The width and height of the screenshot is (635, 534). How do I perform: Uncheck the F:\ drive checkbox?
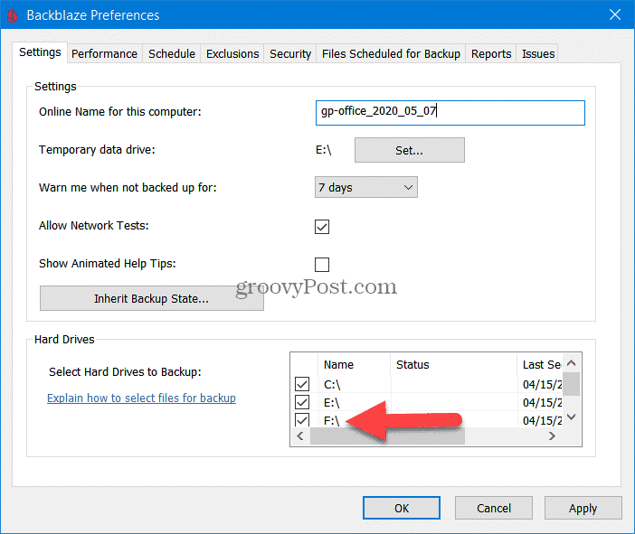tap(302, 420)
